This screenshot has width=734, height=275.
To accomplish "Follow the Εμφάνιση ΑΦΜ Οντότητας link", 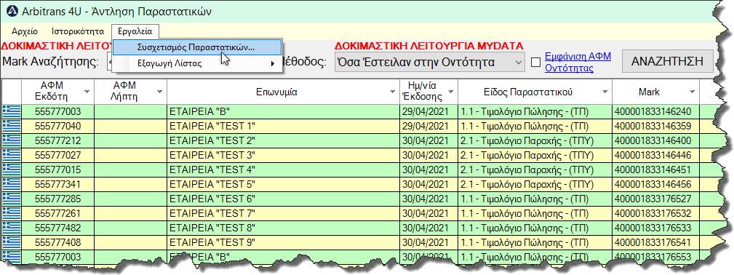I will tap(578, 63).
